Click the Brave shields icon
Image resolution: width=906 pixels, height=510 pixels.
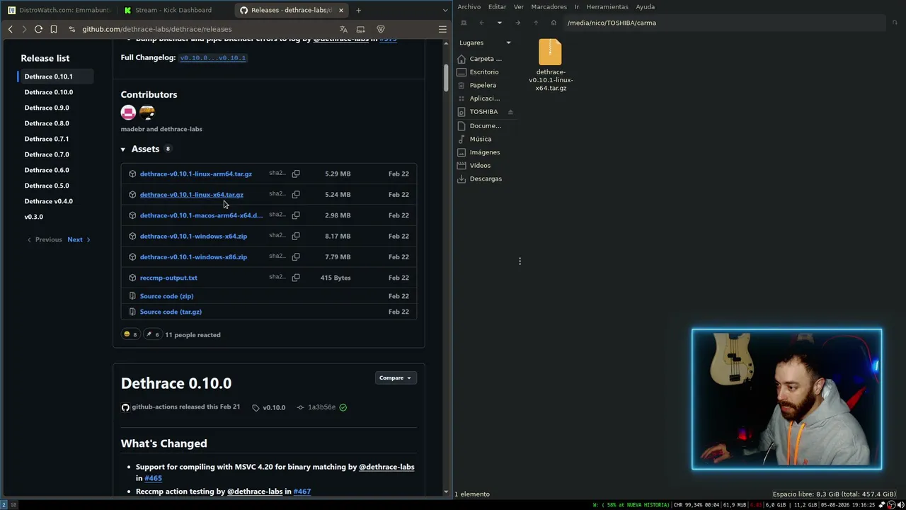381,29
